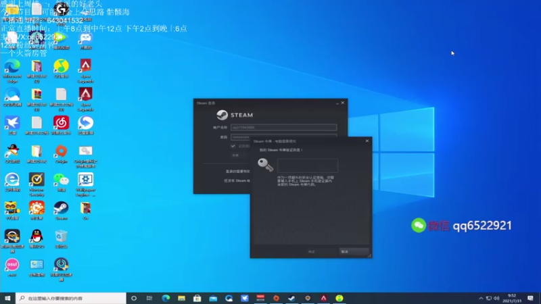Close the Steam Guard authorization dialog

click(x=367, y=141)
